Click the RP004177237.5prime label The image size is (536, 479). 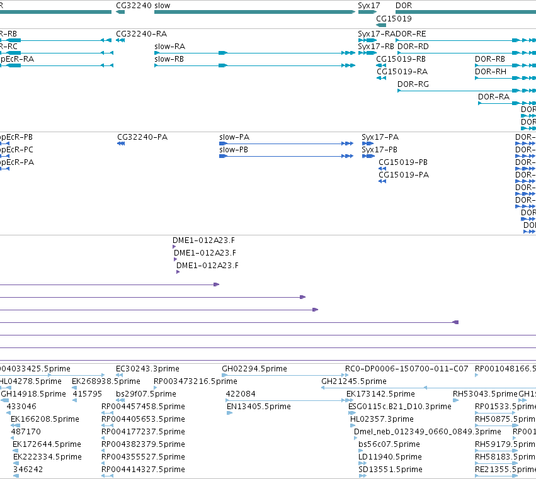pos(143,432)
